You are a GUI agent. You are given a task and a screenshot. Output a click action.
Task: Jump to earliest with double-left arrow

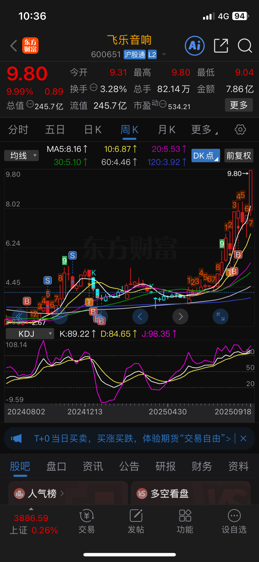coord(19,316)
